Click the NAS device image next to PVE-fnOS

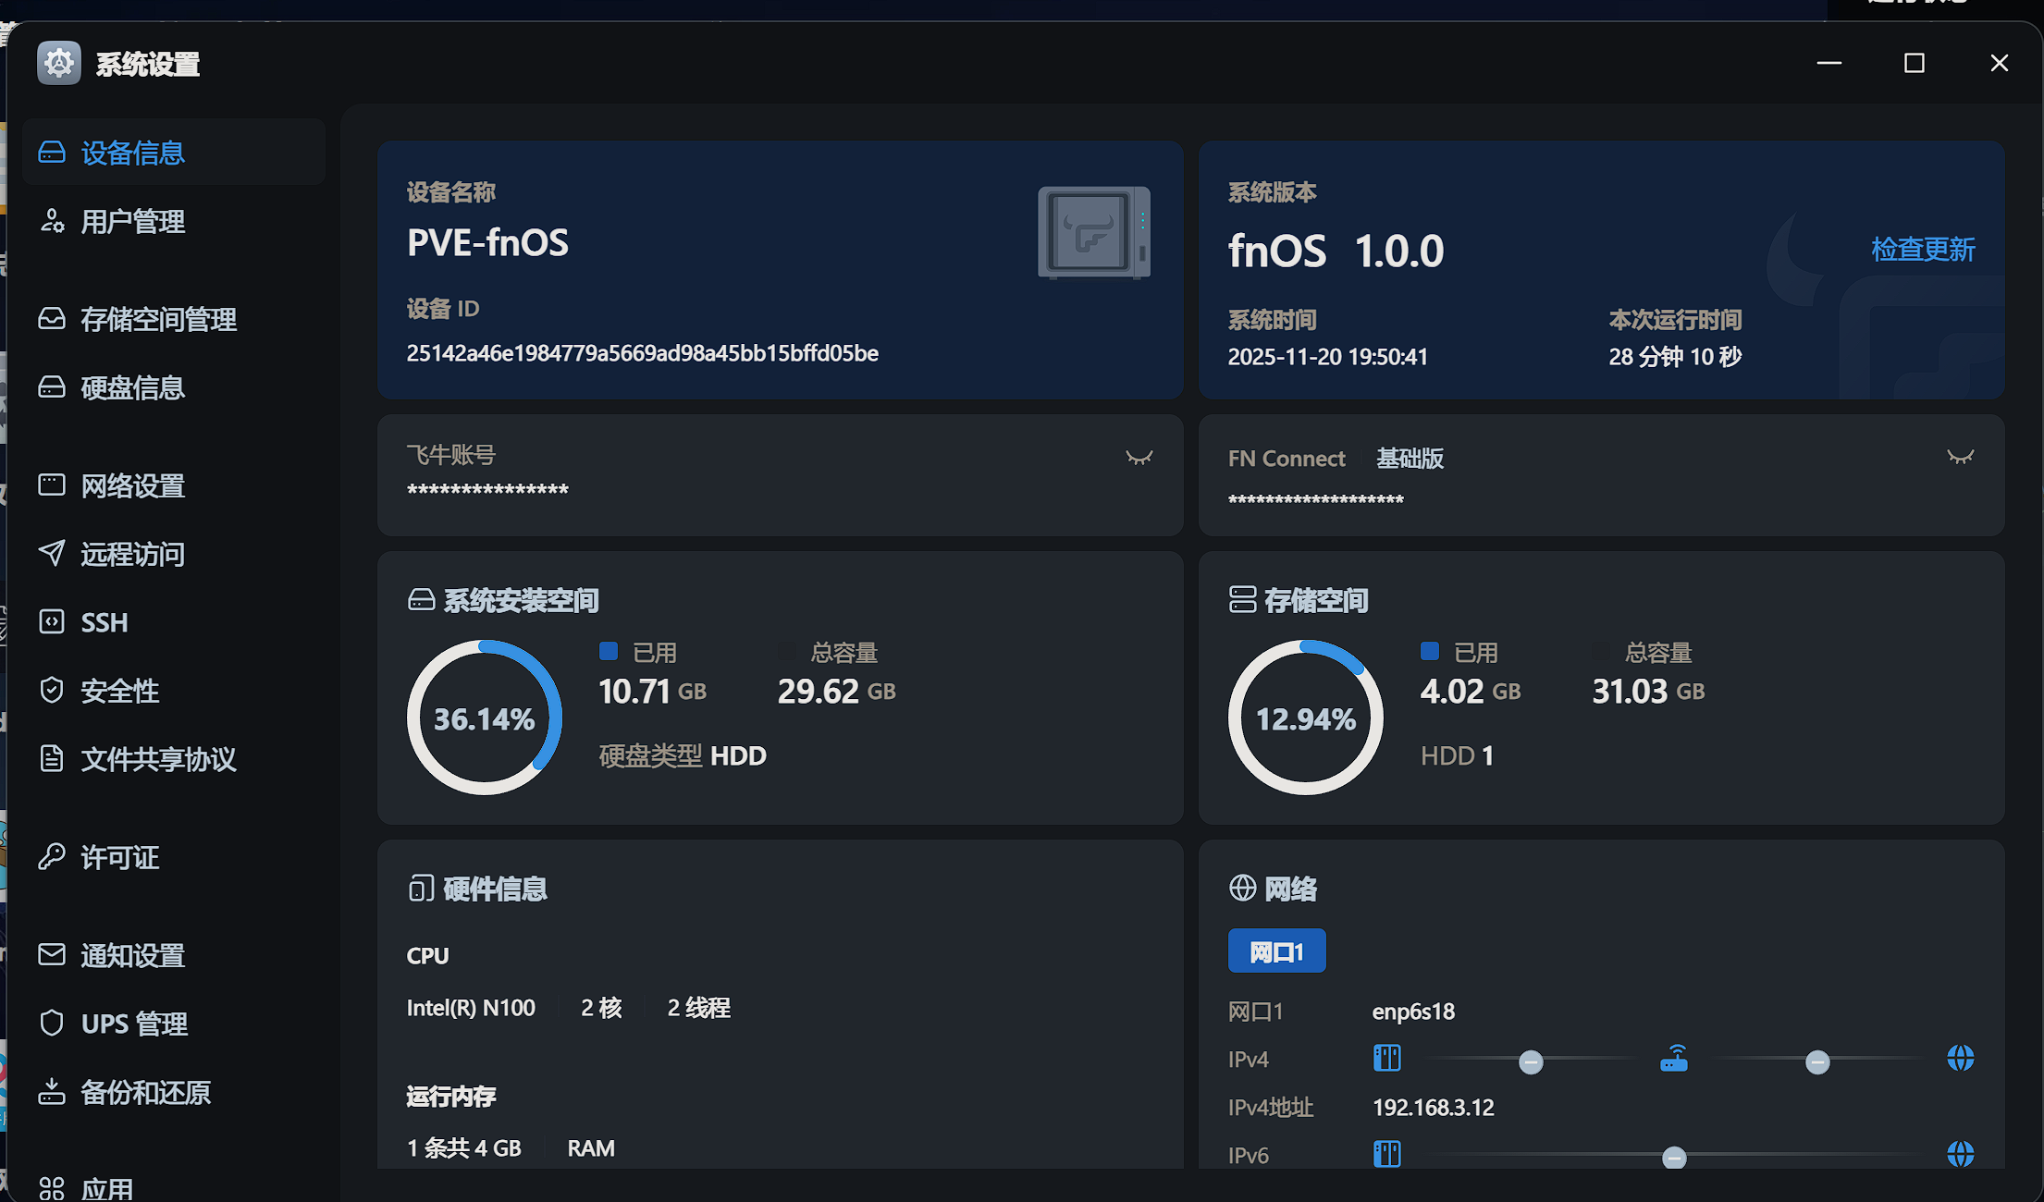(1094, 232)
